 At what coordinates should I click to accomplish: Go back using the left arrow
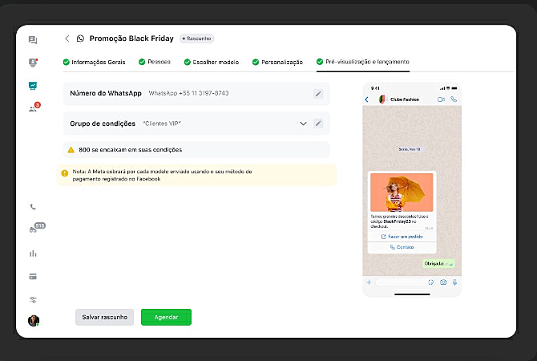pyautogui.click(x=67, y=38)
